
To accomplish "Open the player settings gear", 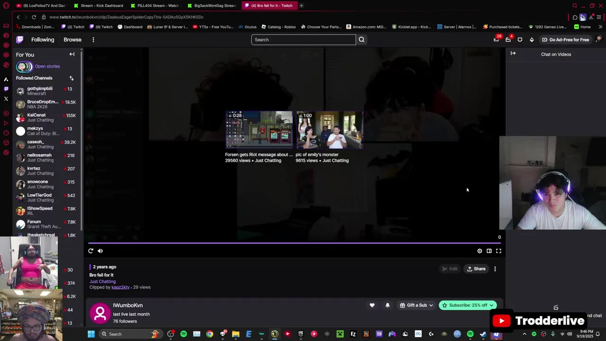I will pyautogui.click(x=480, y=251).
